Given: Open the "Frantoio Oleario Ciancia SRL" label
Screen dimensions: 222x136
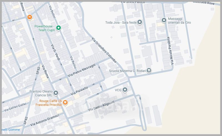Looking at the screenshot, I should [41, 93].
